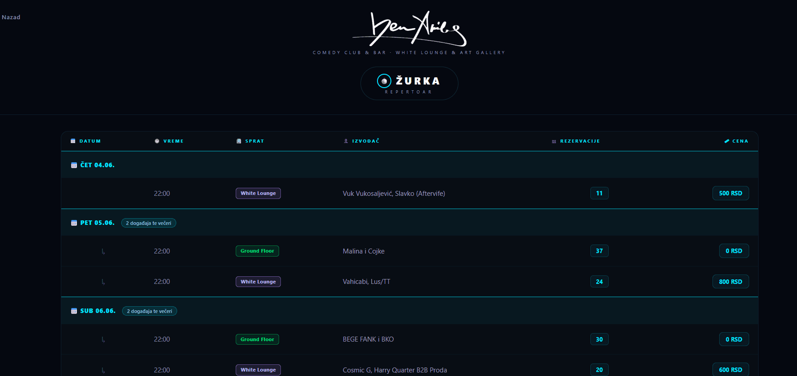
Task: Click Ground Floor tag for BEGE FANK i BKO
Action: coord(257,339)
